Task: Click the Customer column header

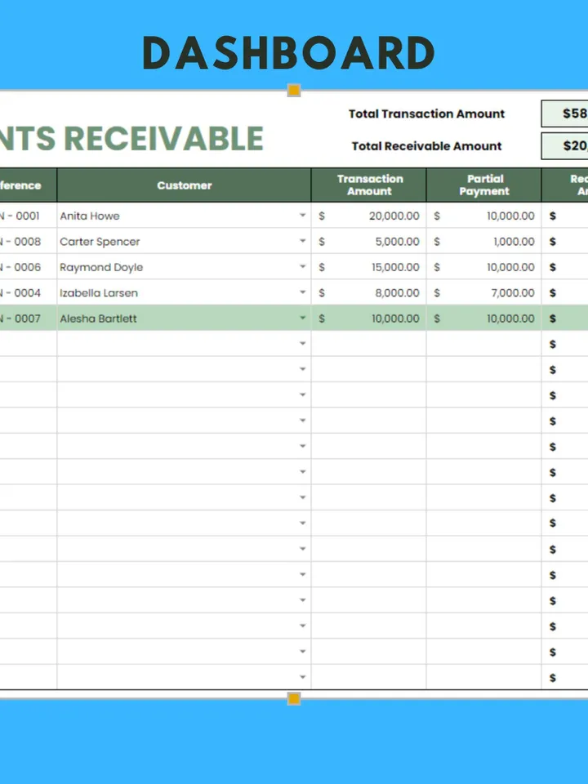Action: pos(184,185)
